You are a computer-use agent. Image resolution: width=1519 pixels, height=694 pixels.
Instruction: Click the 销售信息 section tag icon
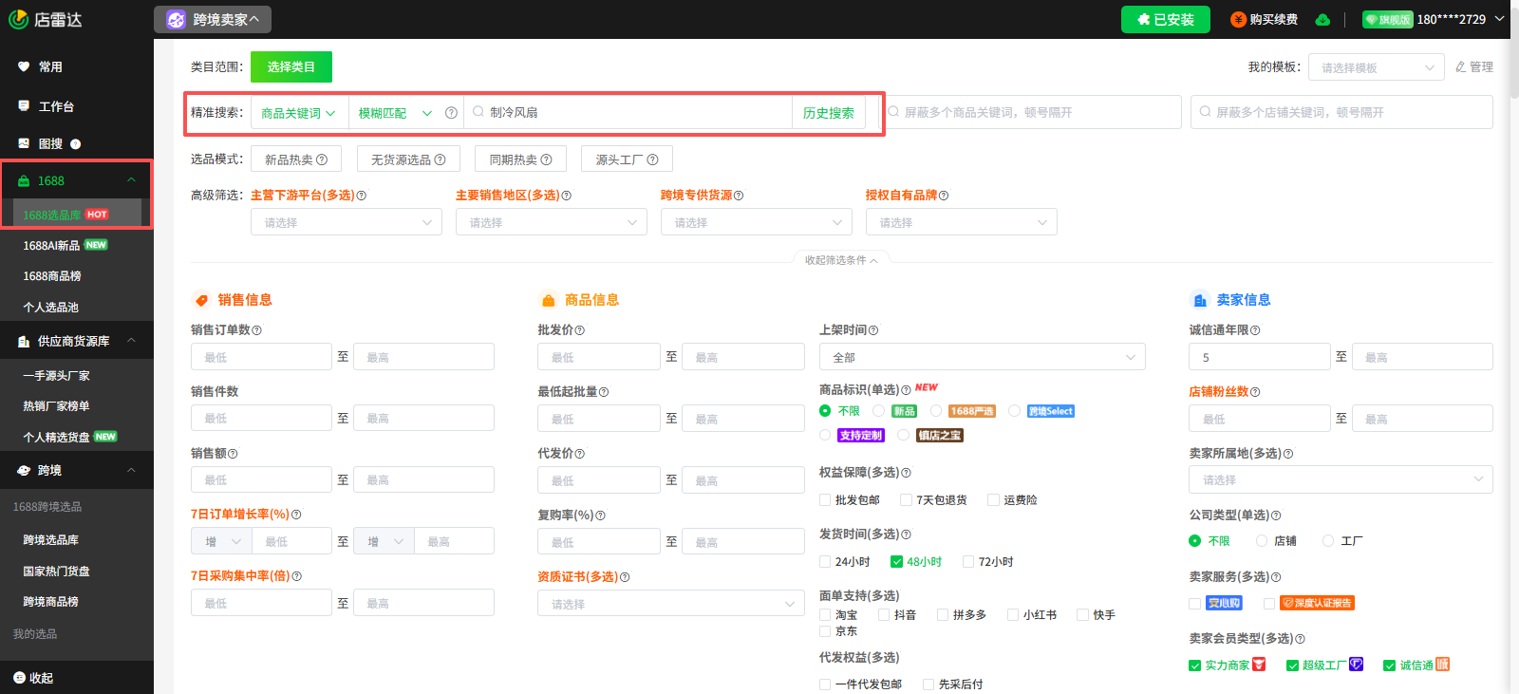point(201,300)
